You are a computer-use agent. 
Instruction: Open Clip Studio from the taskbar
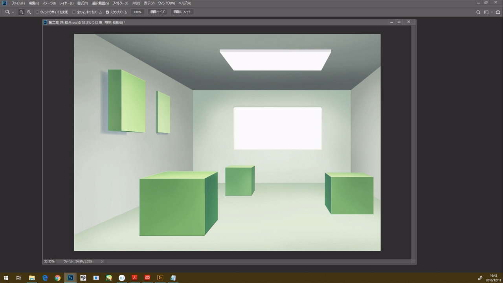coord(83,278)
